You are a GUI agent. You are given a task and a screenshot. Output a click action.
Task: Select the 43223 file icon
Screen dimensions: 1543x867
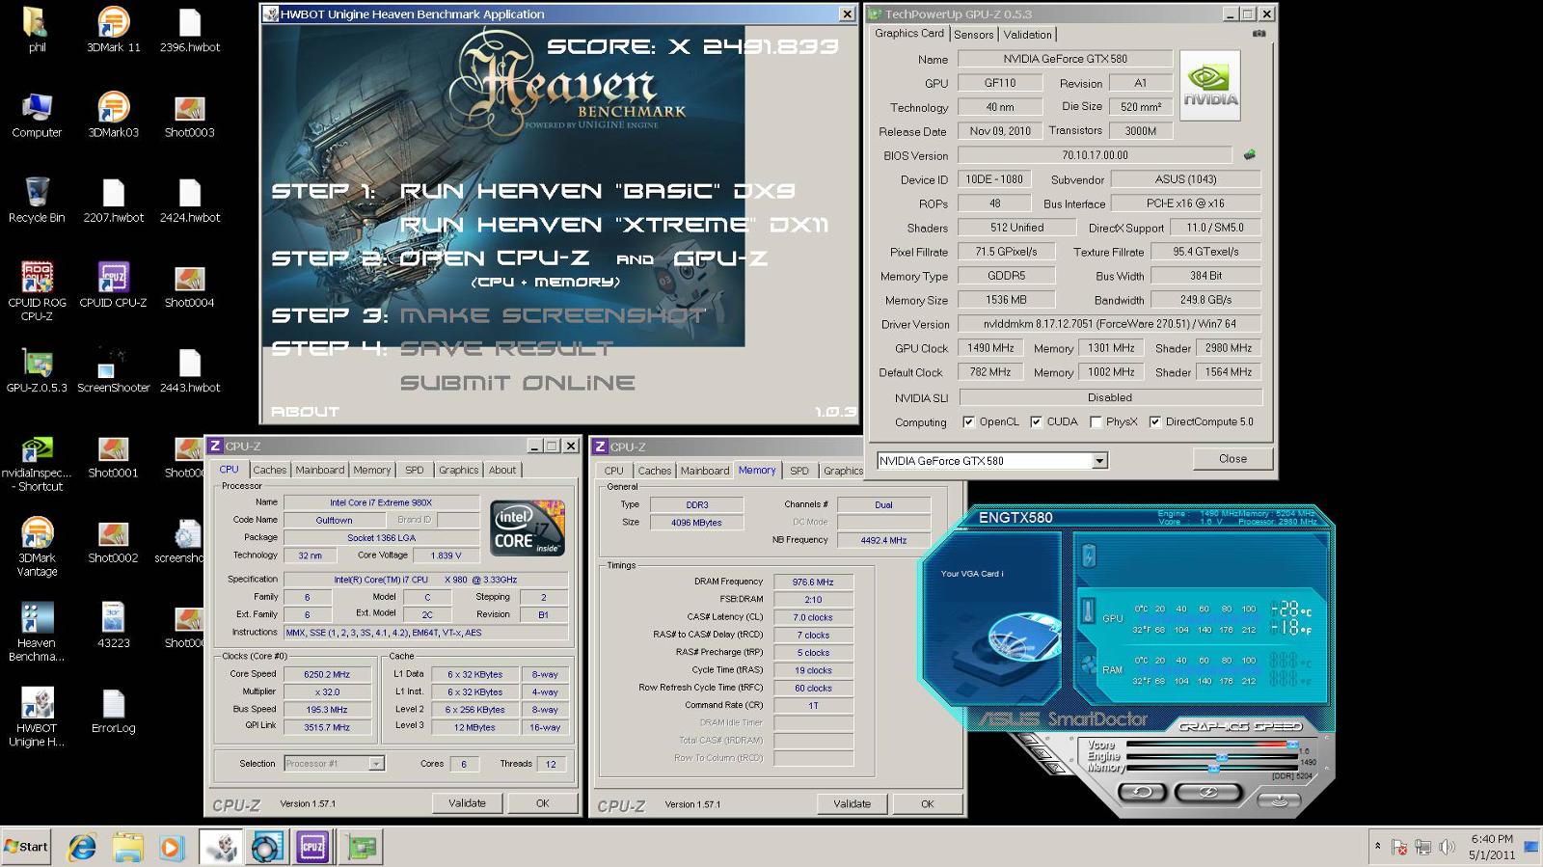[113, 625]
